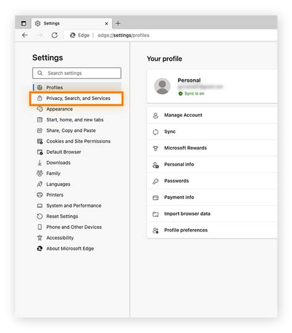Click the Manage Account person icon
292x333 pixels.
pos(156,116)
